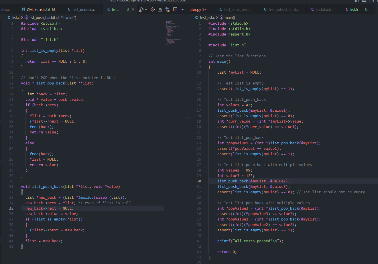Click 'new_back->next = NULL;' line

[50, 208]
